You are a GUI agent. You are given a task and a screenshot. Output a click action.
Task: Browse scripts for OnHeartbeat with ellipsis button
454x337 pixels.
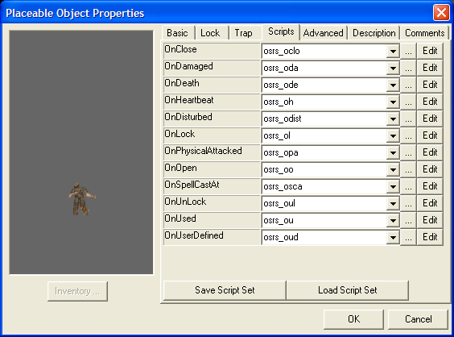click(x=408, y=102)
